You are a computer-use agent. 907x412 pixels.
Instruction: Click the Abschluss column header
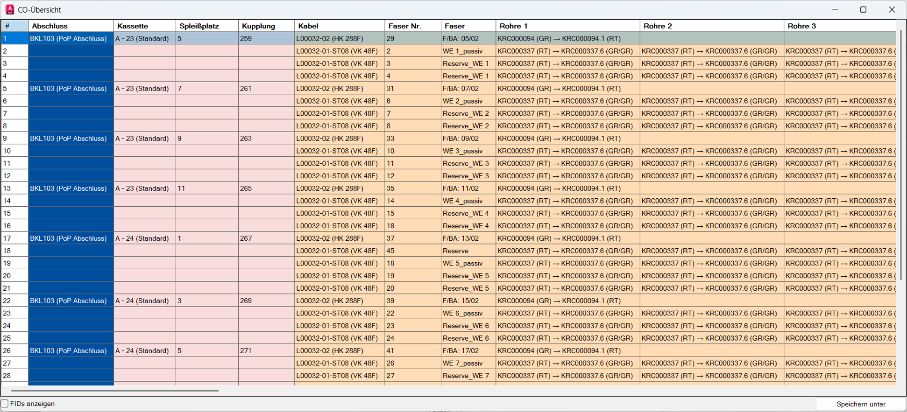point(71,26)
